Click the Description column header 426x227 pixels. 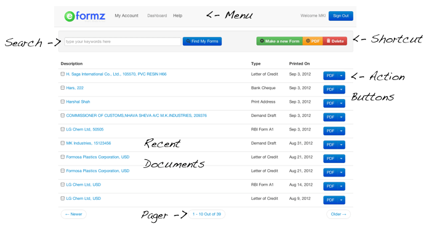(x=72, y=63)
